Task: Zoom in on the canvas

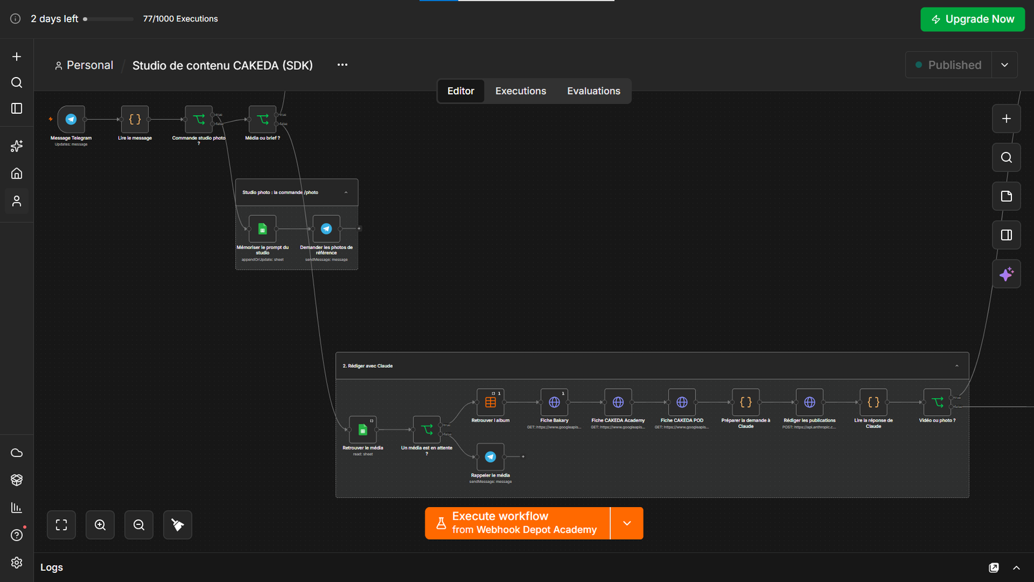Action: [x=100, y=525]
